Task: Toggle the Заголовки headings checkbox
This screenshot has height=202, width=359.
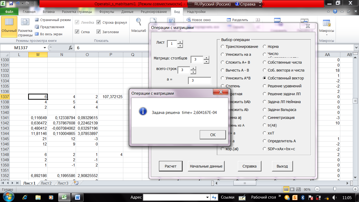Action: [x=99, y=32]
